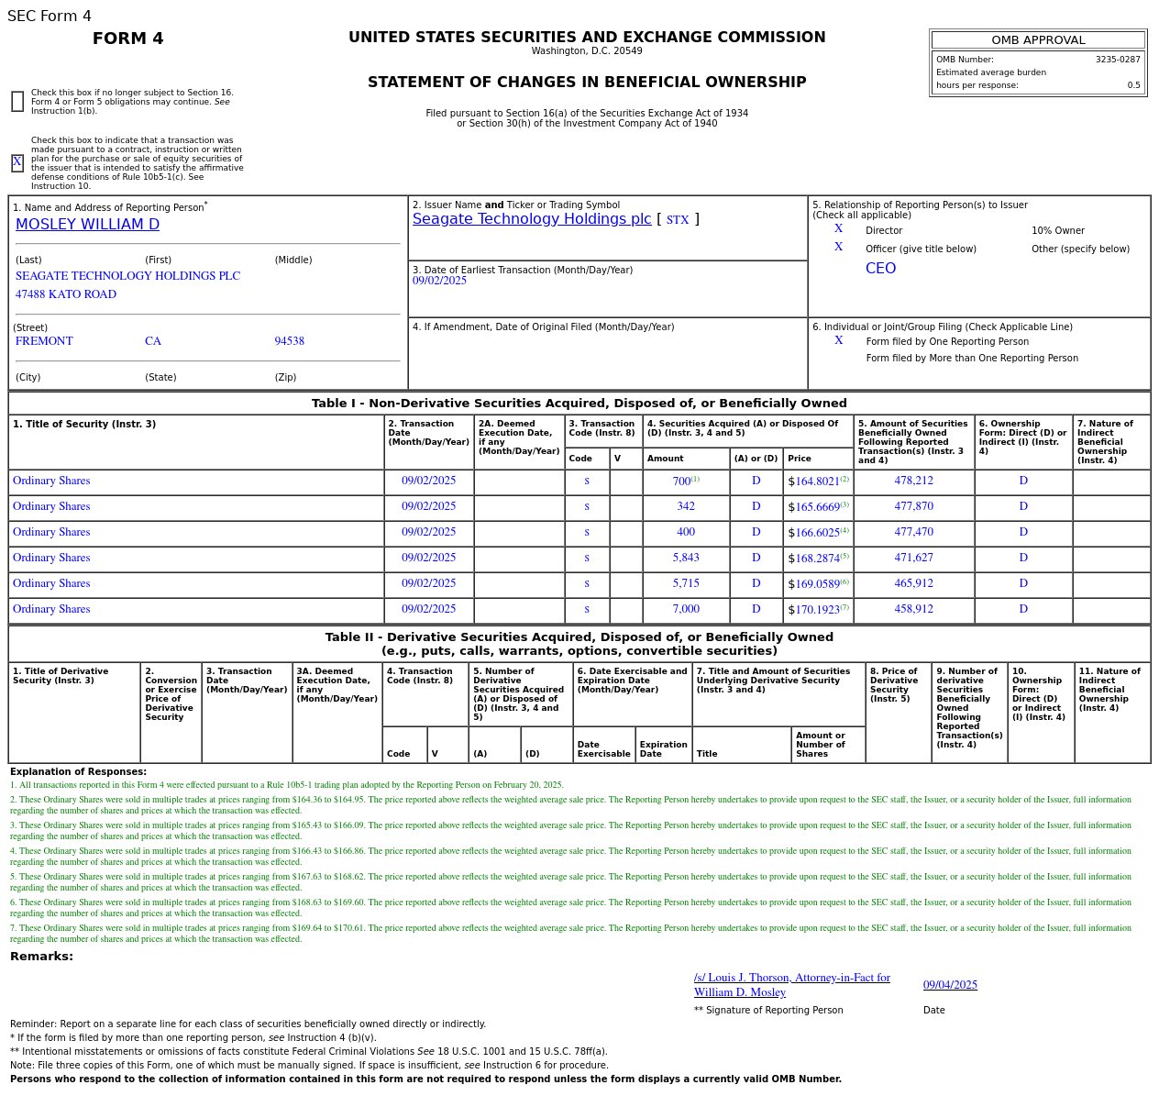
Task: Click explanation 6 citing the $168.63 to $169.60 range
Action: 570,908
